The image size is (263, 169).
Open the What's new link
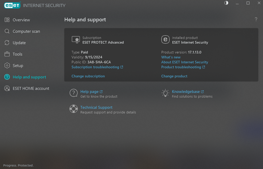click(x=171, y=57)
